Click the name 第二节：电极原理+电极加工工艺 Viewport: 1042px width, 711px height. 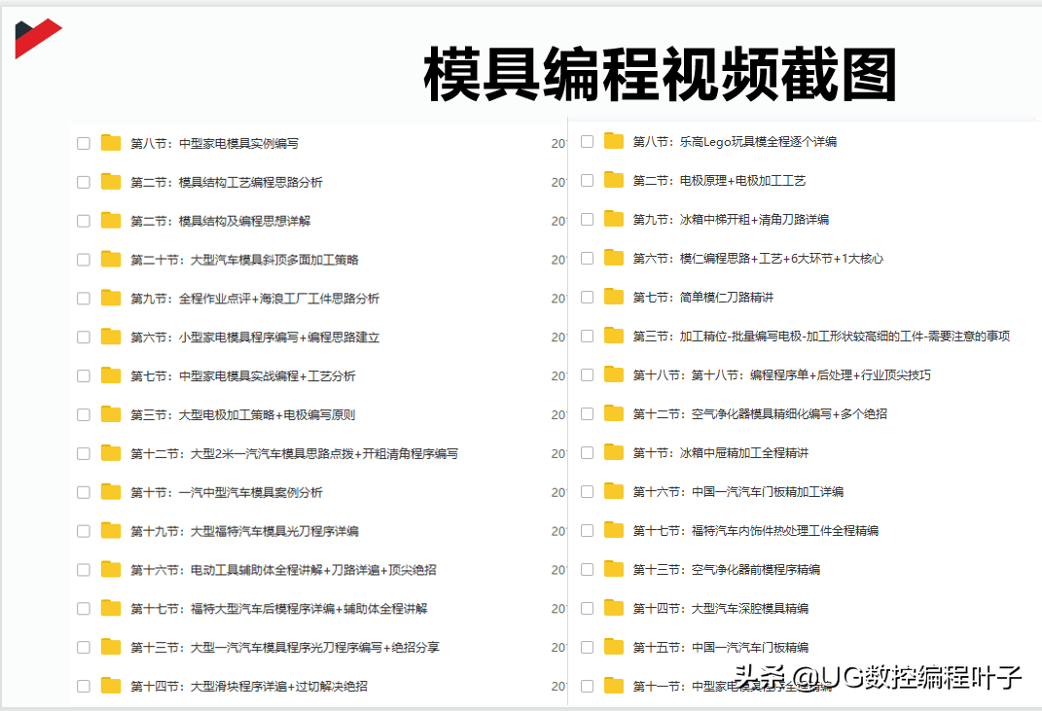pos(720,180)
